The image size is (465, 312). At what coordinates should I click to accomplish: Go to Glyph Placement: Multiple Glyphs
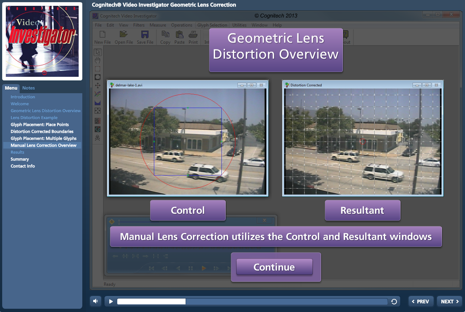[x=44, y=138]
